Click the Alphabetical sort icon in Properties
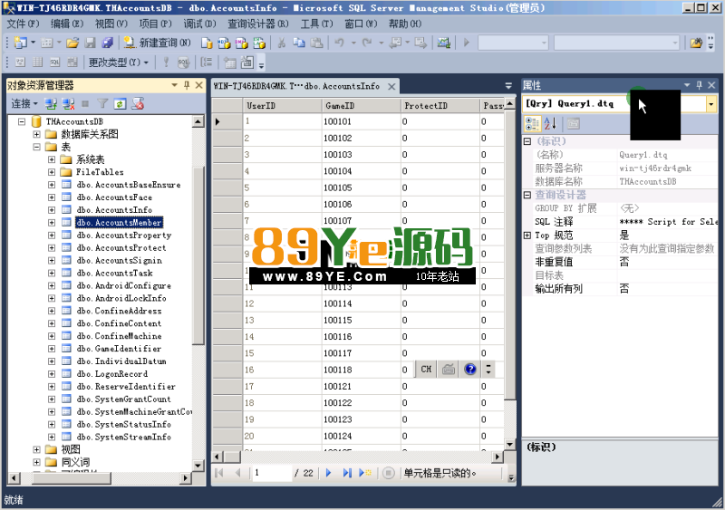 click(550, 123)
